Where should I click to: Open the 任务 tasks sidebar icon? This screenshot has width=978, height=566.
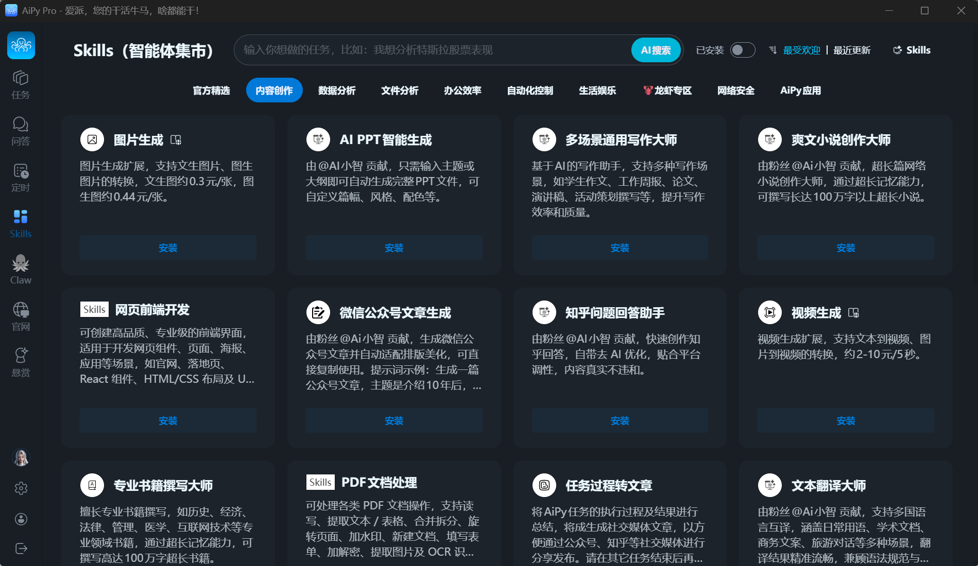tap(21, 85)
